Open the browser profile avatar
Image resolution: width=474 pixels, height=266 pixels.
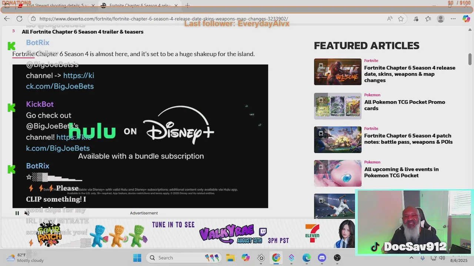point(440,19)
